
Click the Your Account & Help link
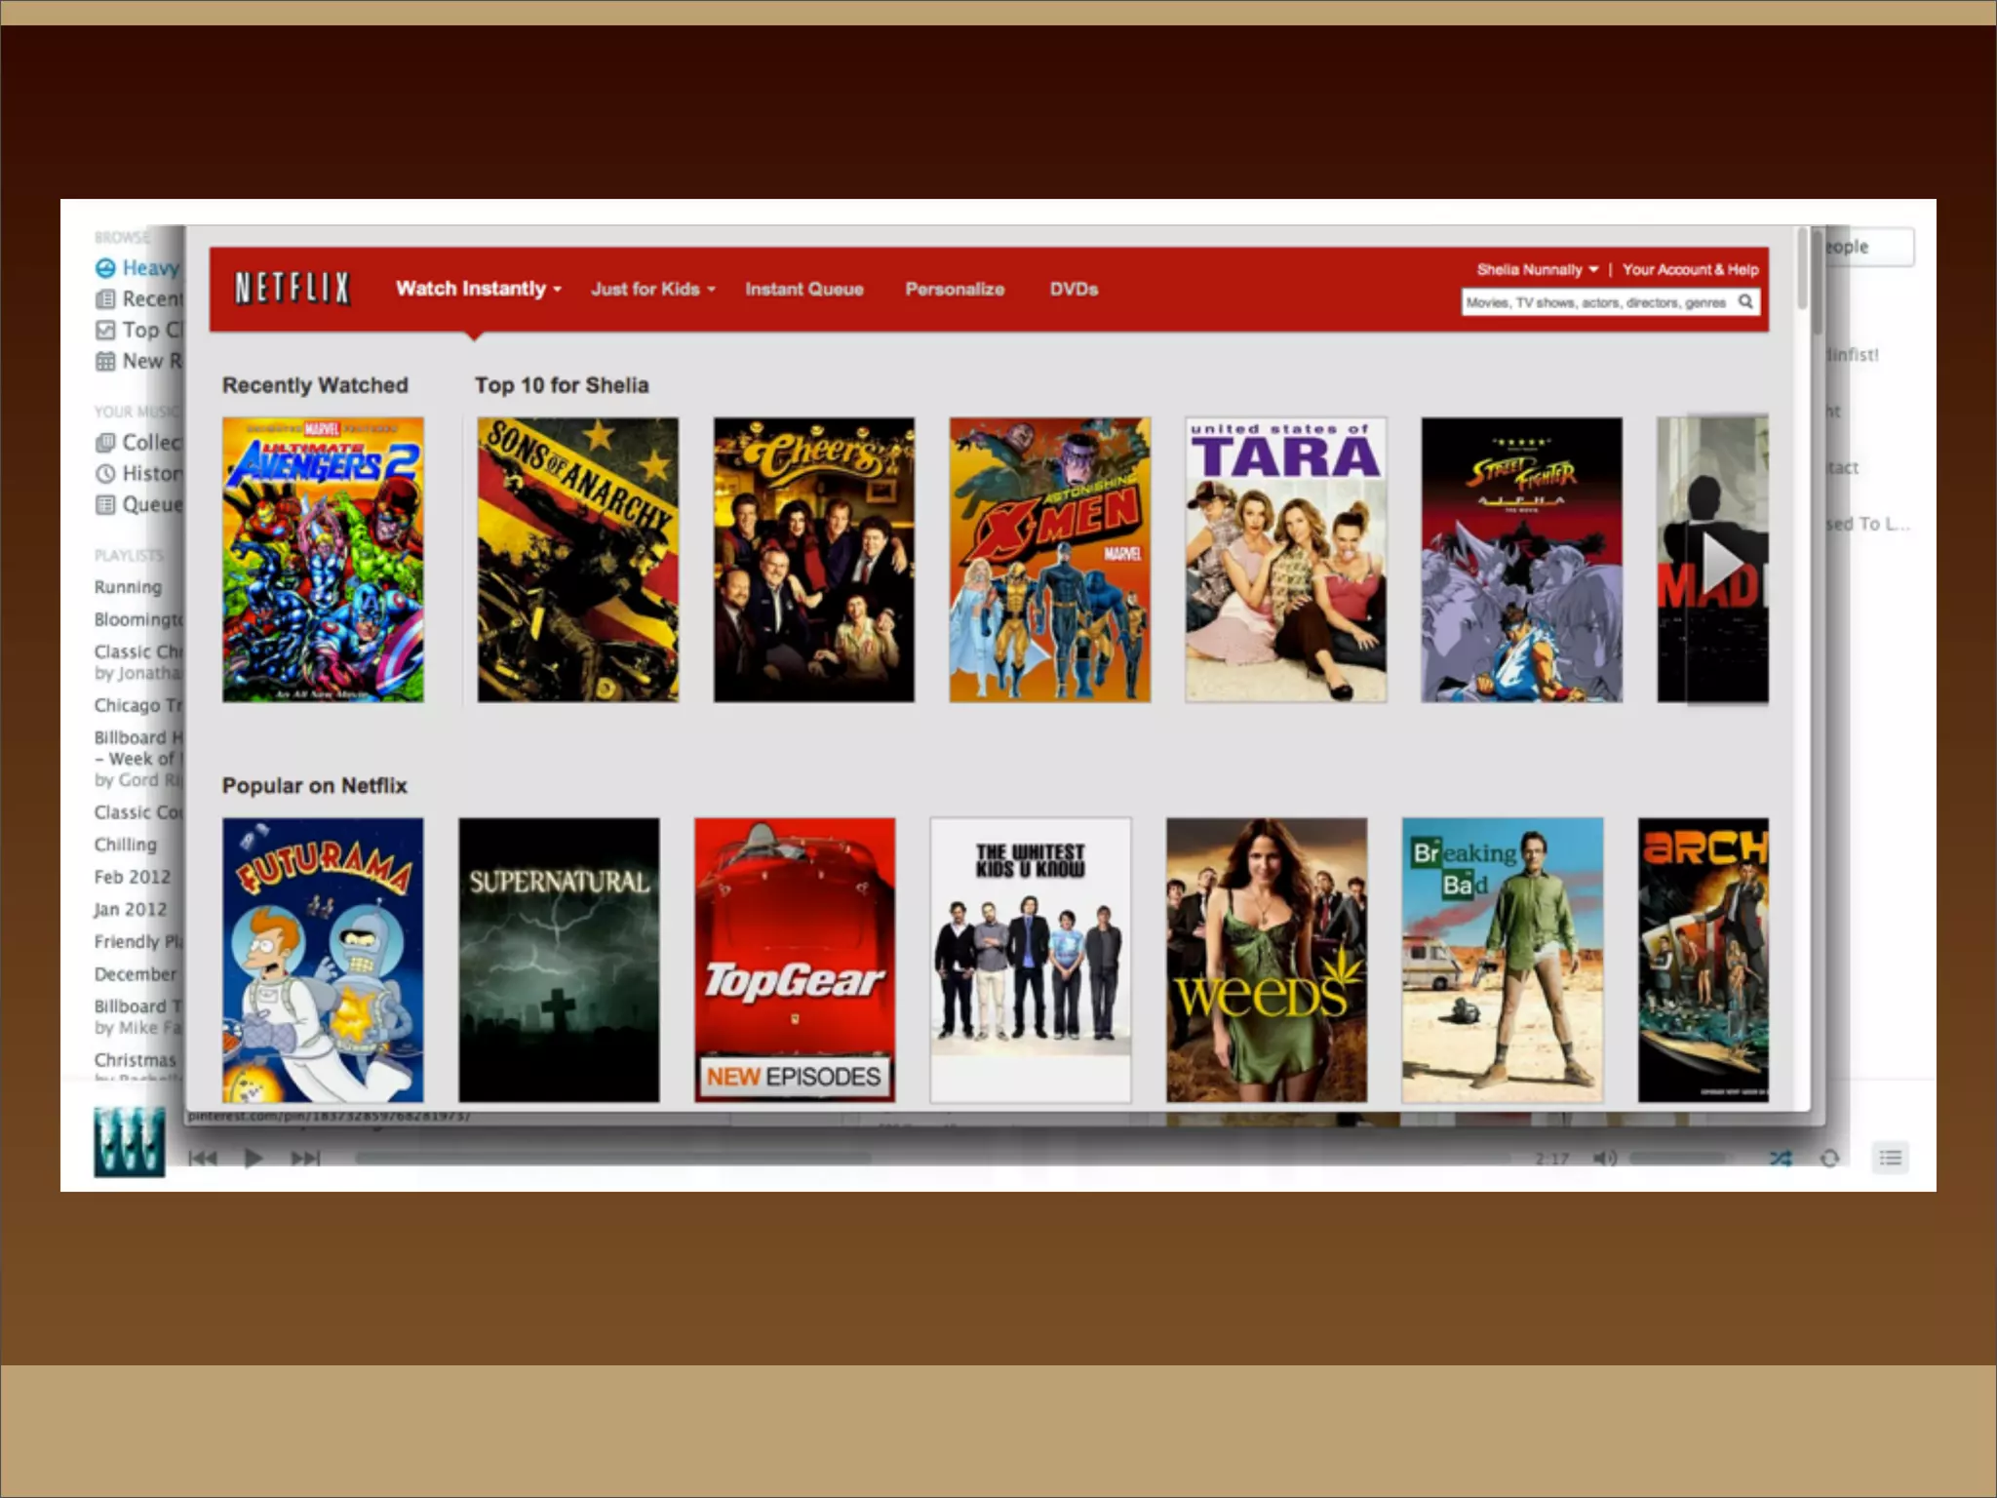coord(1690,269)
